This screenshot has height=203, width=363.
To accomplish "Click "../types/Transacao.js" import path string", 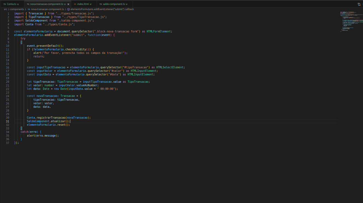I will [x=74, y=13].
